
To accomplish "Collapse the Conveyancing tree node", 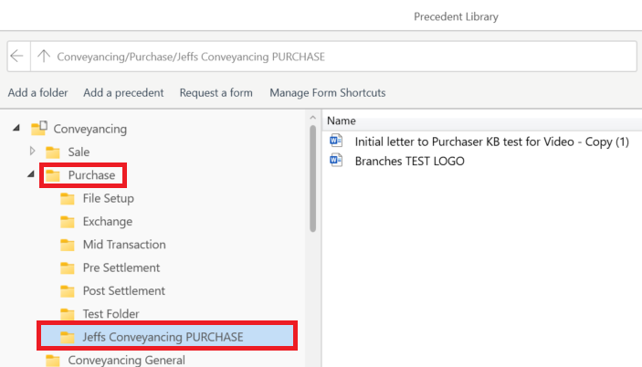I will click(x=17, y=129).
